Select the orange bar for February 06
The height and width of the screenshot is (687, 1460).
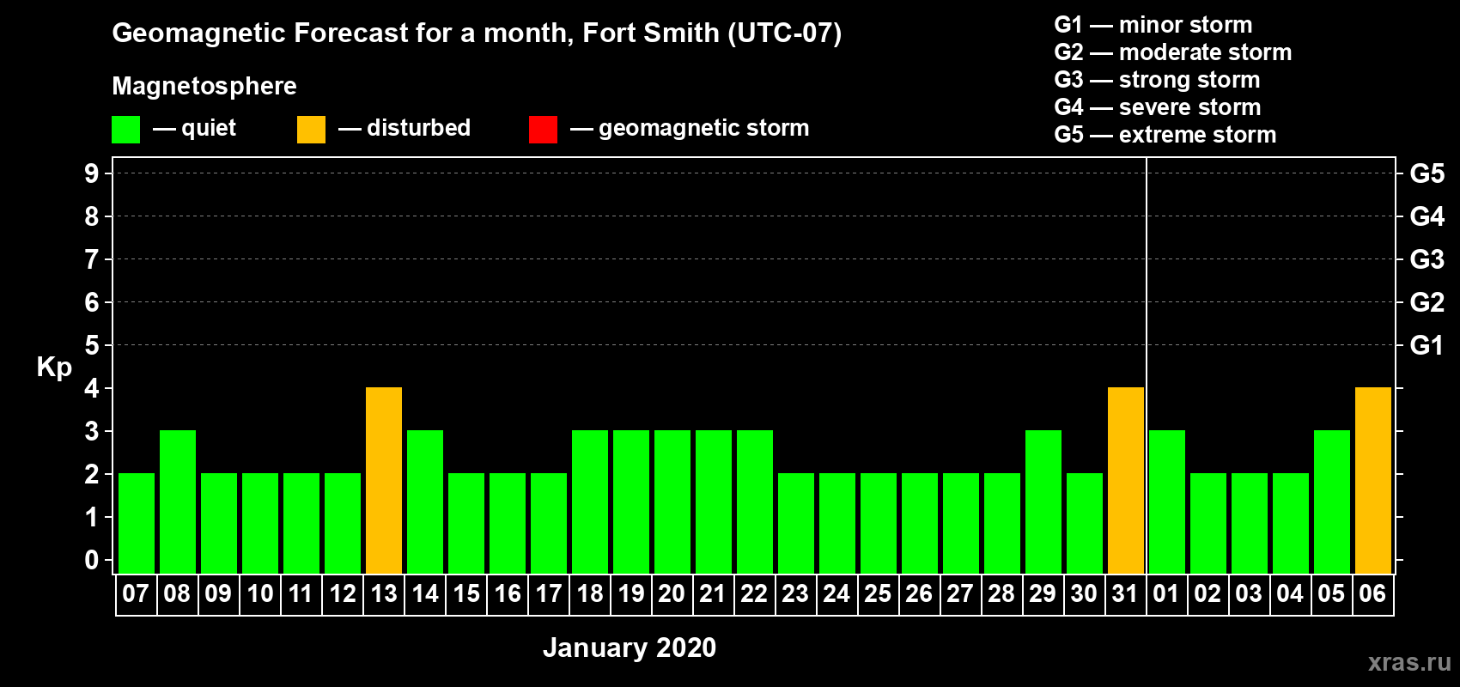pyautogui.click(x=1373, y=480)
